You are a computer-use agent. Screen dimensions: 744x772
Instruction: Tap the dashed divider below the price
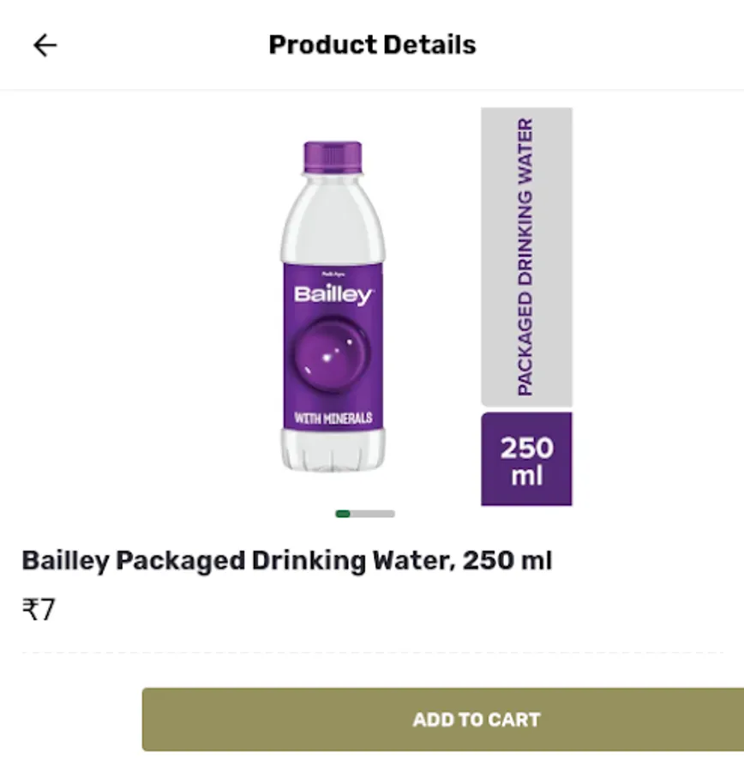point(372,653)
